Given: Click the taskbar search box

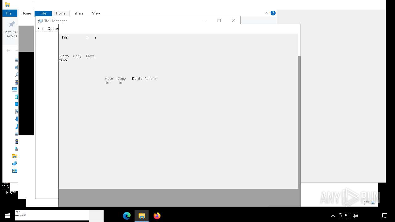Looking at the screenshot, I should point(52,216).
